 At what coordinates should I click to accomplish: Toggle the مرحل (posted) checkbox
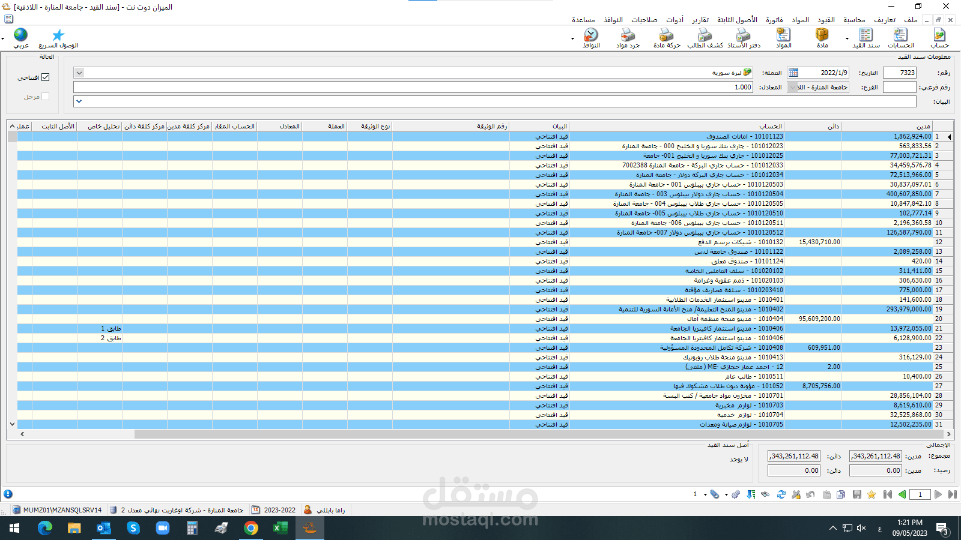coord(46,97)
